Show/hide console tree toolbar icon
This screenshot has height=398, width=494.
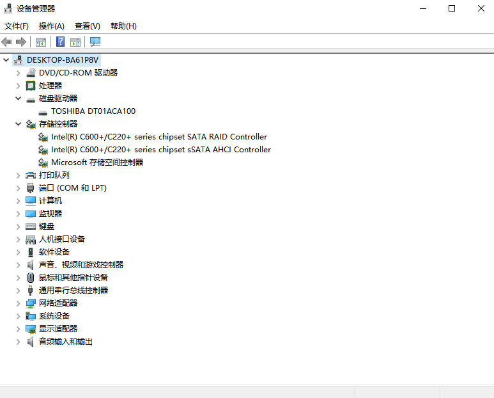tap(41, 42)
